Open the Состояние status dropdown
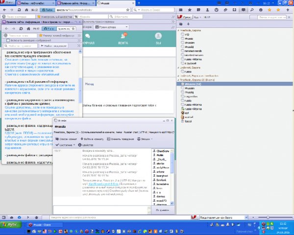 tap(65, 145)
